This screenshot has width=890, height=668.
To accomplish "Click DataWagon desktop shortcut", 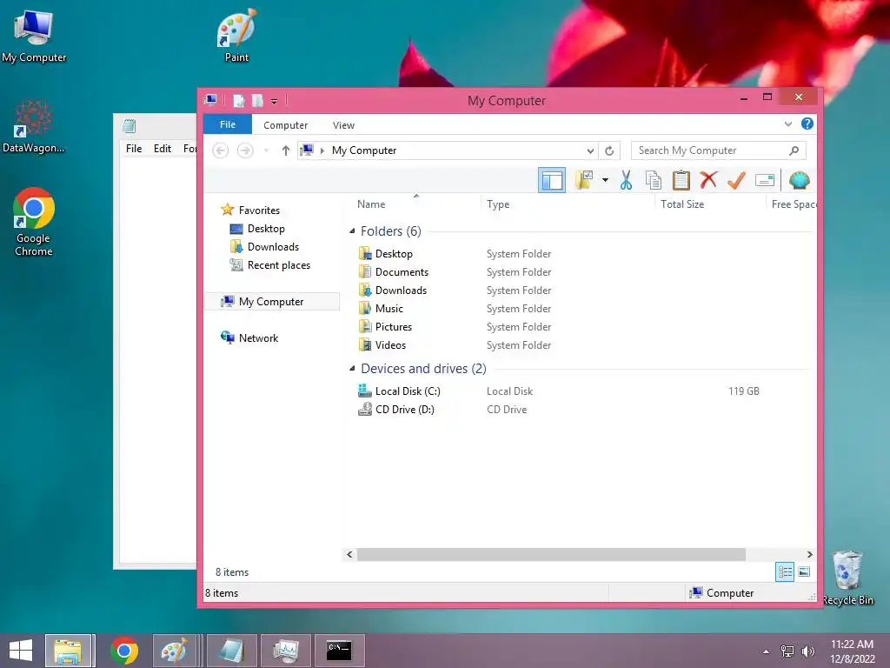I will click(34, 127).
